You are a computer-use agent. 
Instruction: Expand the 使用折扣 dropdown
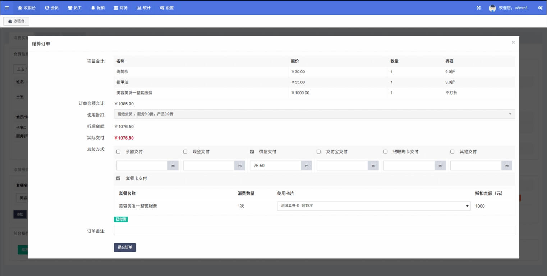click(x=314, y=114)
